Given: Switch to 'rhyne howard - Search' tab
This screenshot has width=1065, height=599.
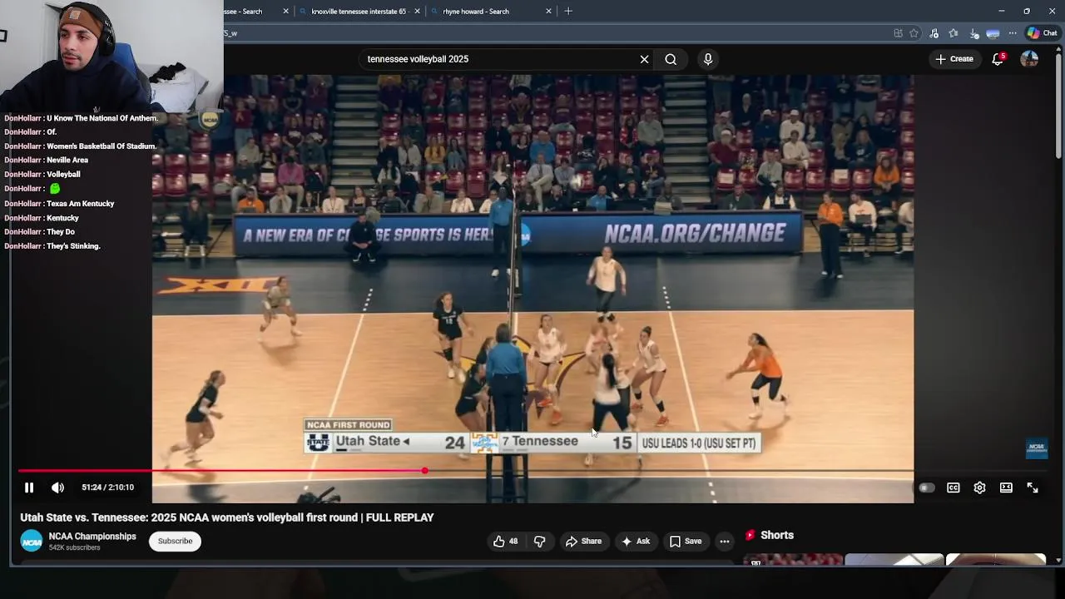Looking at the screenshot, I should pyautogui.click(x=475, y=12).
